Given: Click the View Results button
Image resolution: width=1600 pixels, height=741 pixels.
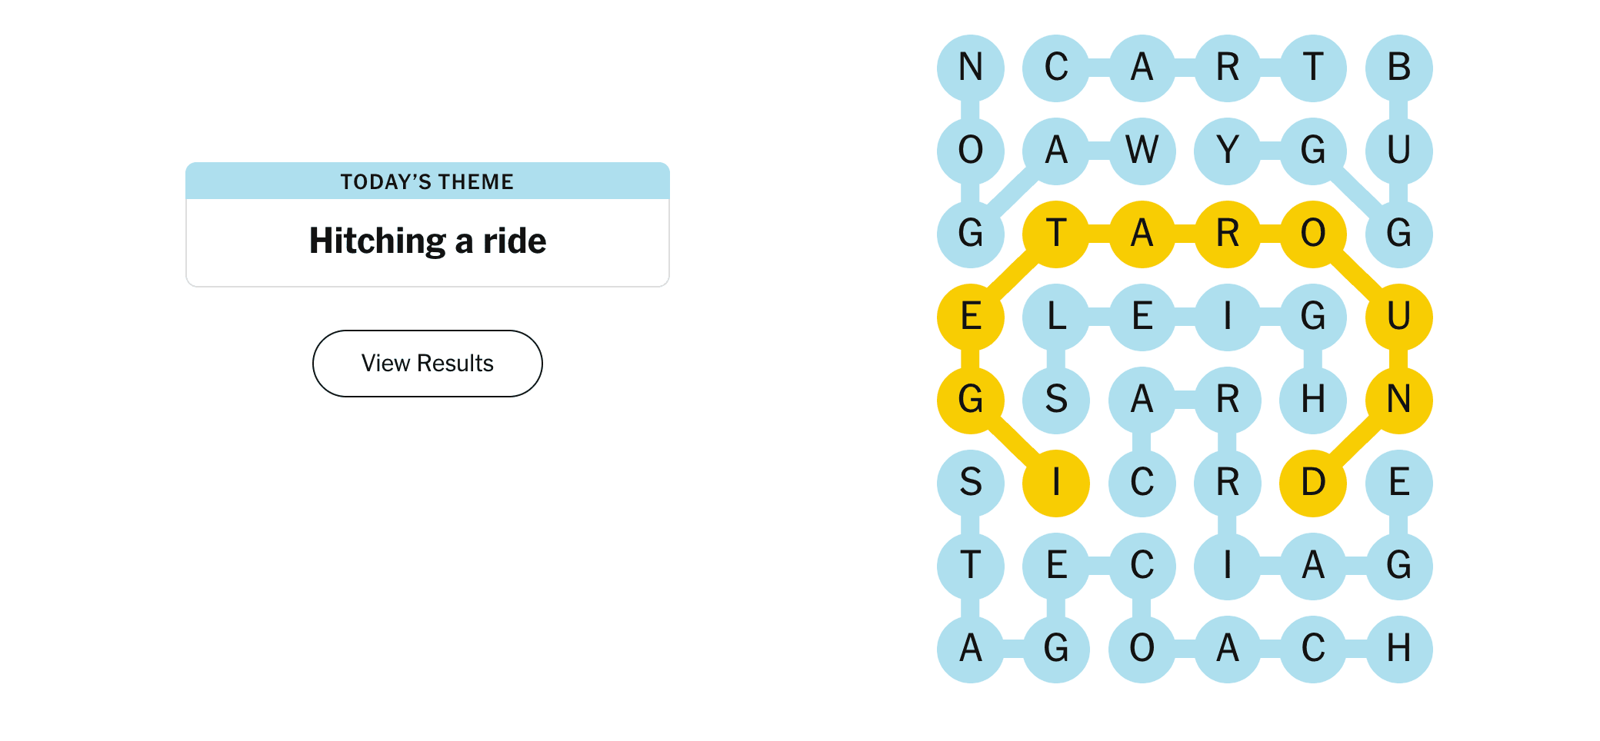Looking at the screenshot, I should coord(428,364).
